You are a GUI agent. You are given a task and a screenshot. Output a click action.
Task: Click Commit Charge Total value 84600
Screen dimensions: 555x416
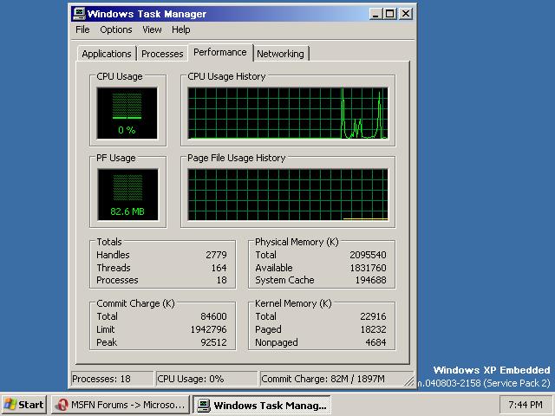click(213, 316)
